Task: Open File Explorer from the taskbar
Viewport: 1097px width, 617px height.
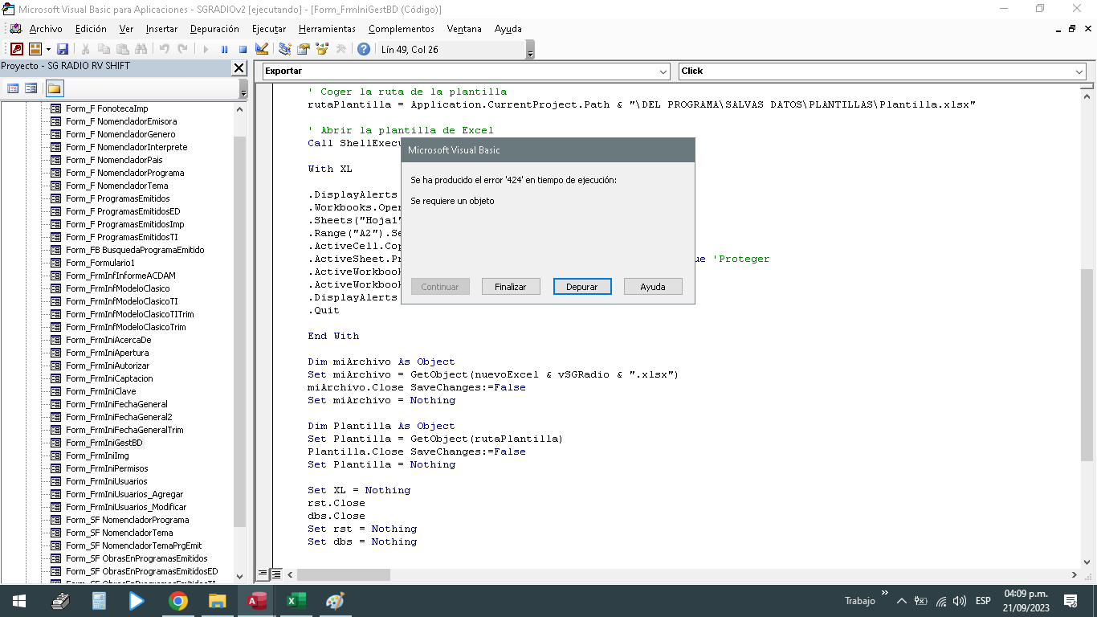Action: [x=218, y=601]
